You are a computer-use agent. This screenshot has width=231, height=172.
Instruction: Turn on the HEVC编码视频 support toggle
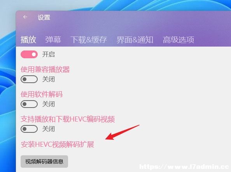point(29,129)
